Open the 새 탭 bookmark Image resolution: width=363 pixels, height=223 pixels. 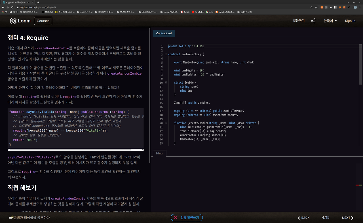(14, 12)
